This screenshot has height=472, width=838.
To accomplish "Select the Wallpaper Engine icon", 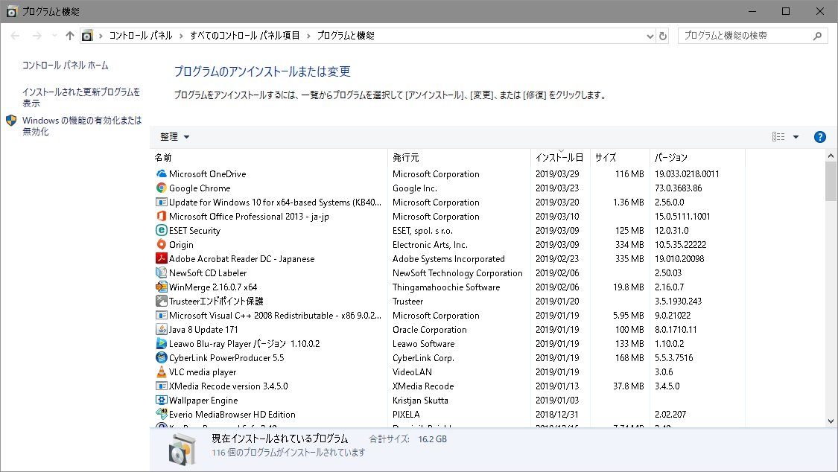I will pos(162,400).
